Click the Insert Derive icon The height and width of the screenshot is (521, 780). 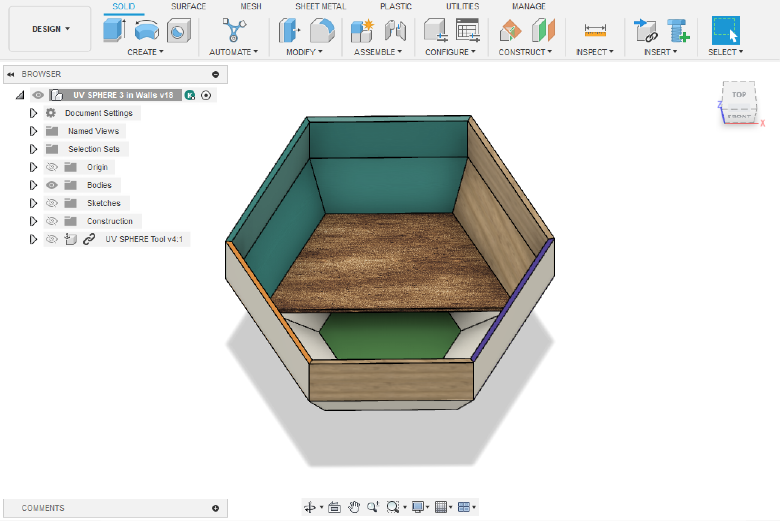tap(646, 30)
